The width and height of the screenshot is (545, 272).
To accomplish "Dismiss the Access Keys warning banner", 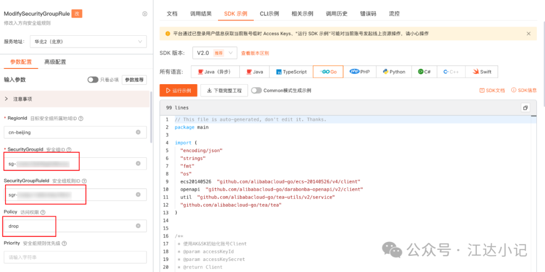I will click(x=529, y=34).
